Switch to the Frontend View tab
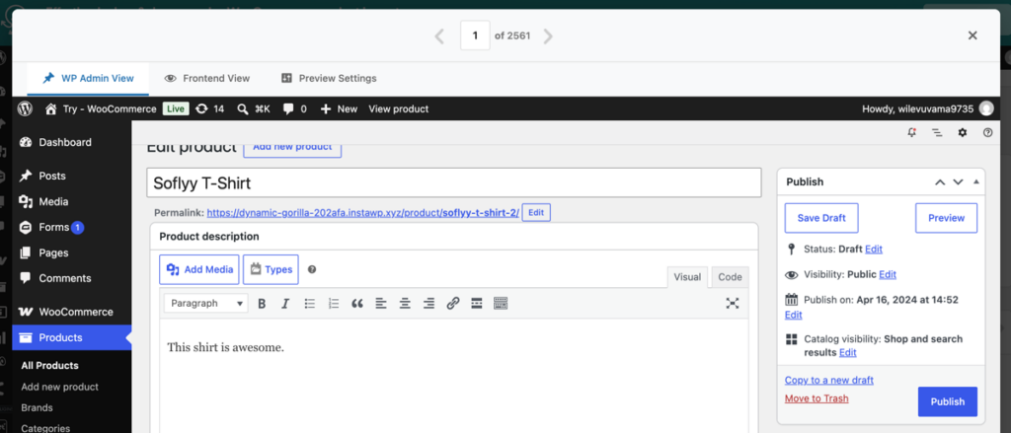This screenshot has height=433, width=1011. 207,79
